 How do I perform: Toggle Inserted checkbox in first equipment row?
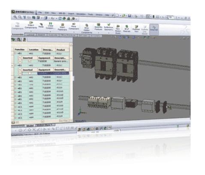click(x=30, y=61)
